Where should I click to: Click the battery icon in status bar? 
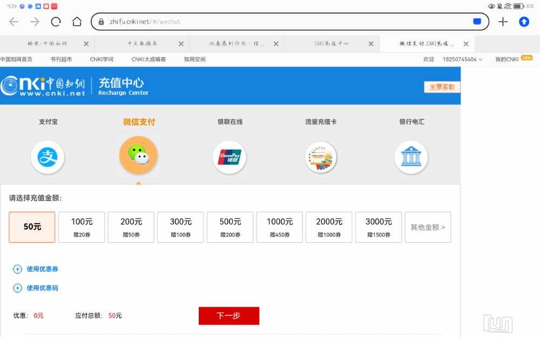[518, 6]
